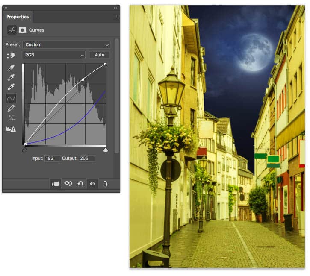This screenshot has width=310, height=276.
Task: Click the smooth curve values icon
Action: point(11,118)
